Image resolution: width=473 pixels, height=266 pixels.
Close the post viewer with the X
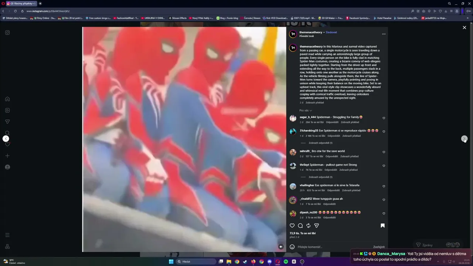pyautogui.click(x=465, y=27)
